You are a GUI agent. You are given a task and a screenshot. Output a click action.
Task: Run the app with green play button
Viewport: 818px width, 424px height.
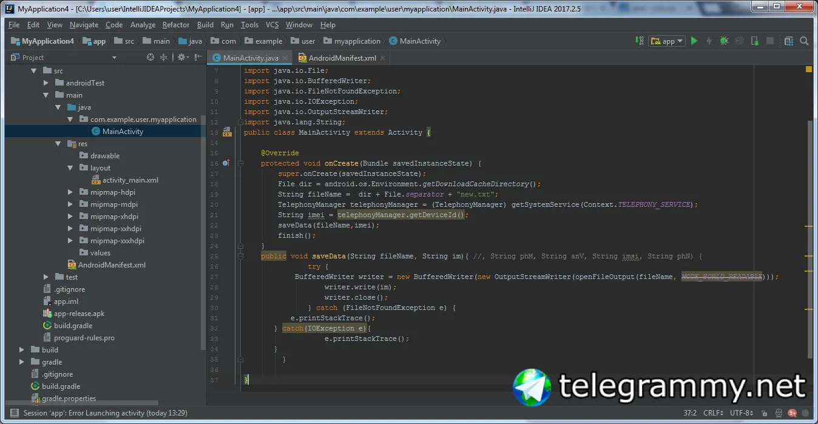(x=694, y=41)
